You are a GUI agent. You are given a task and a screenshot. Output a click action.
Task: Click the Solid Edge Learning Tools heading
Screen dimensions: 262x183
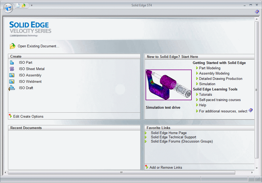(215, 89)
